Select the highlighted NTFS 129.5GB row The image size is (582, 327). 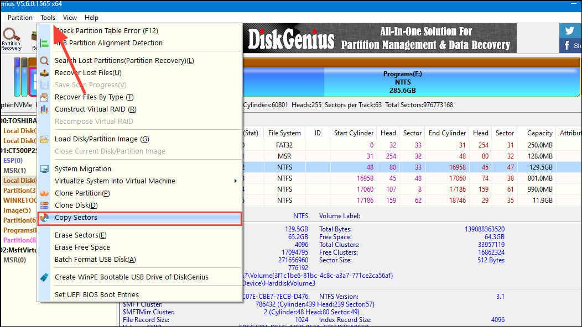pos(412,167)
